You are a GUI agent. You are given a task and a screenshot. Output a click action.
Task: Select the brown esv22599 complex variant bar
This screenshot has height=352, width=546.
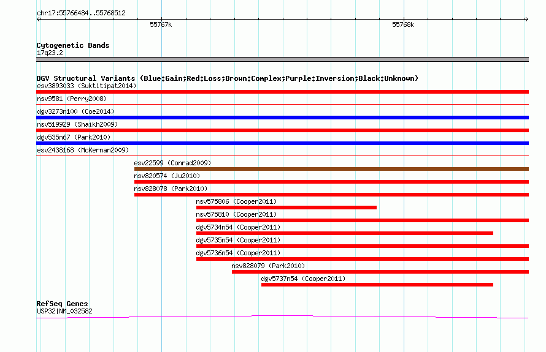331,169
